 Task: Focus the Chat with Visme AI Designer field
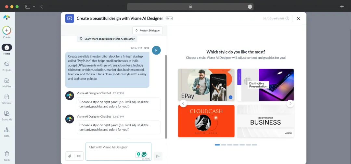pos(118,151)
